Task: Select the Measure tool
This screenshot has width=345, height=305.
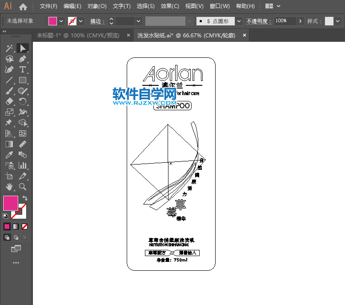Action: (23, 144)
